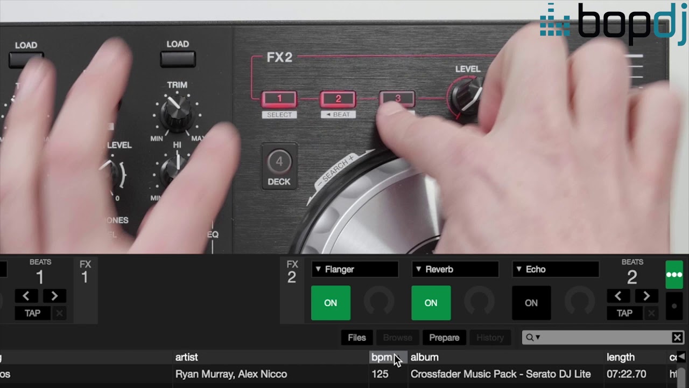Click the Flanger depth knob
Viewport: 689px width, 388px height.
[x=379, y=302]
